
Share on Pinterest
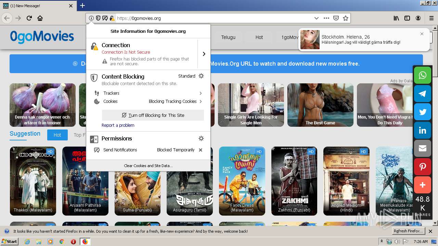point(423,167)
